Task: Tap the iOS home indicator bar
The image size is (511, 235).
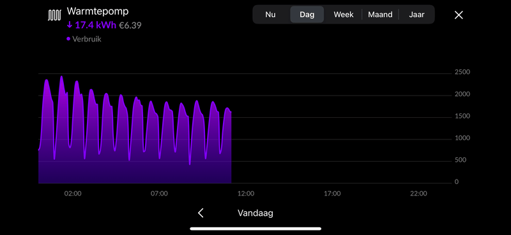Action: tap(256, 229)
